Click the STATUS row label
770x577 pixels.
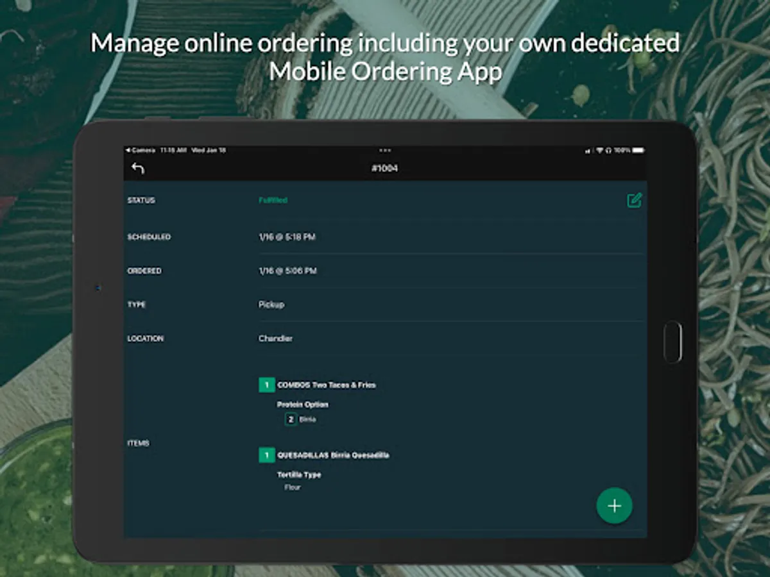[141, 200]
